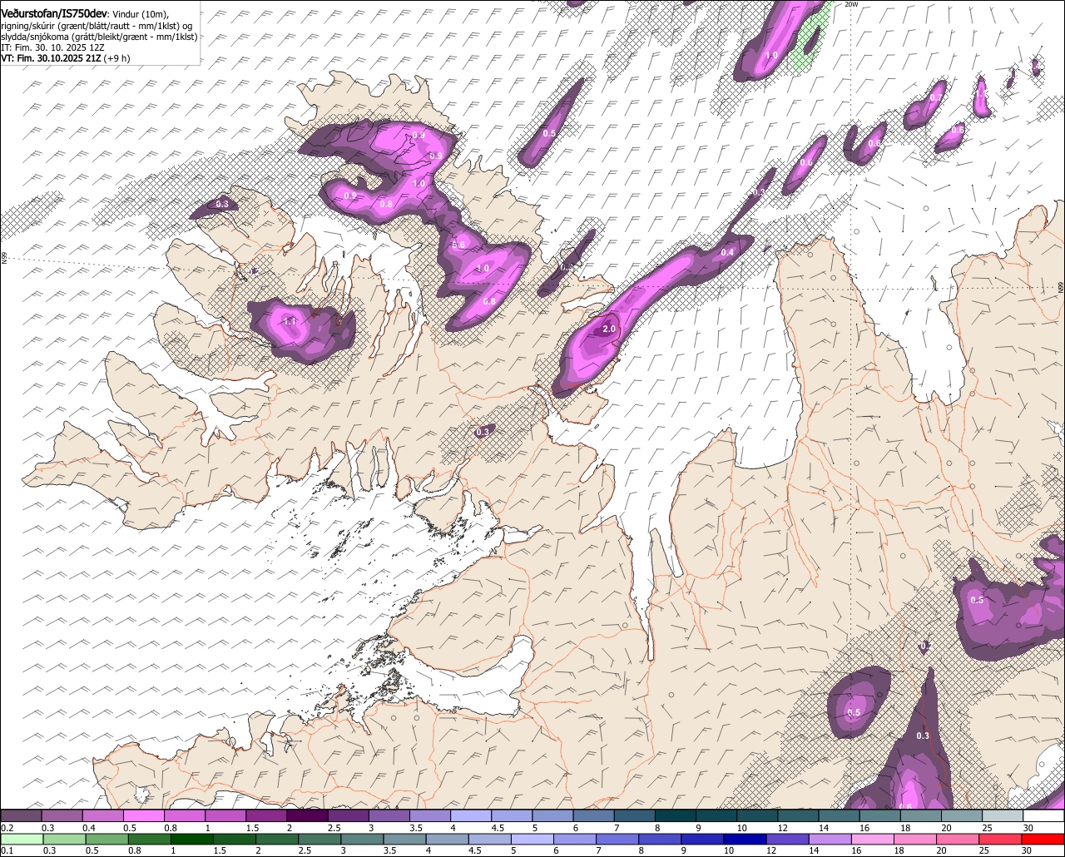Click the 0.4 precipitation value on the map
Viewport: 1065px width, 857px height.
[727, 252]
